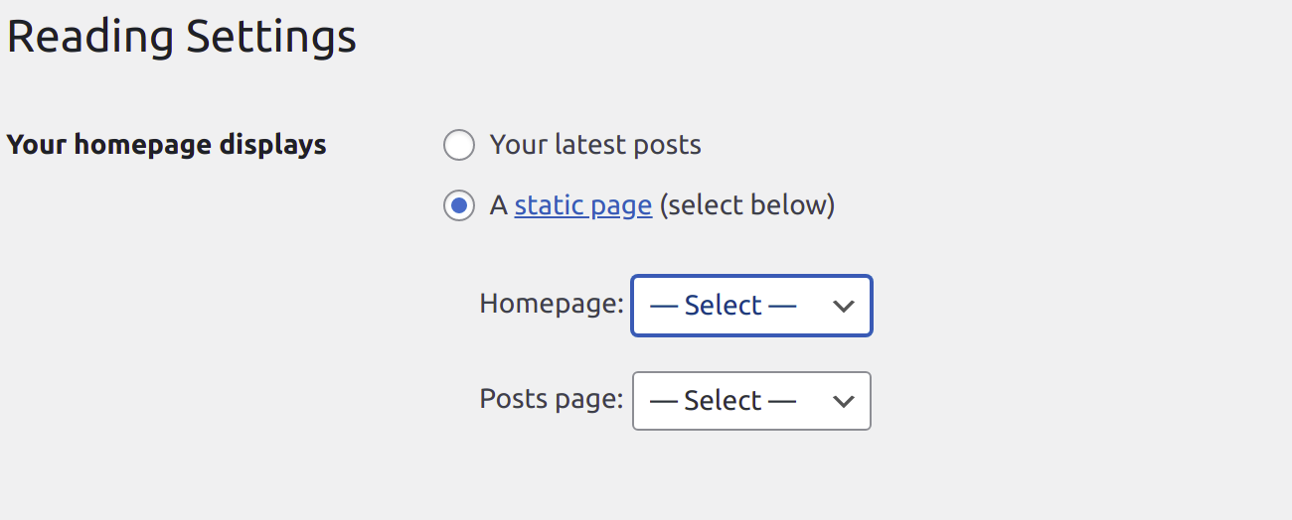This screenshot has height=520, width=1292.
Task: Click the "(select below)" label text
Action: pos(747,205)
